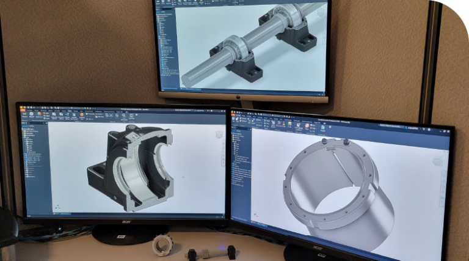Expand top assembly node in top monitor browser
This screenshot has width=469, height=261.
click(x=158, y=17)
